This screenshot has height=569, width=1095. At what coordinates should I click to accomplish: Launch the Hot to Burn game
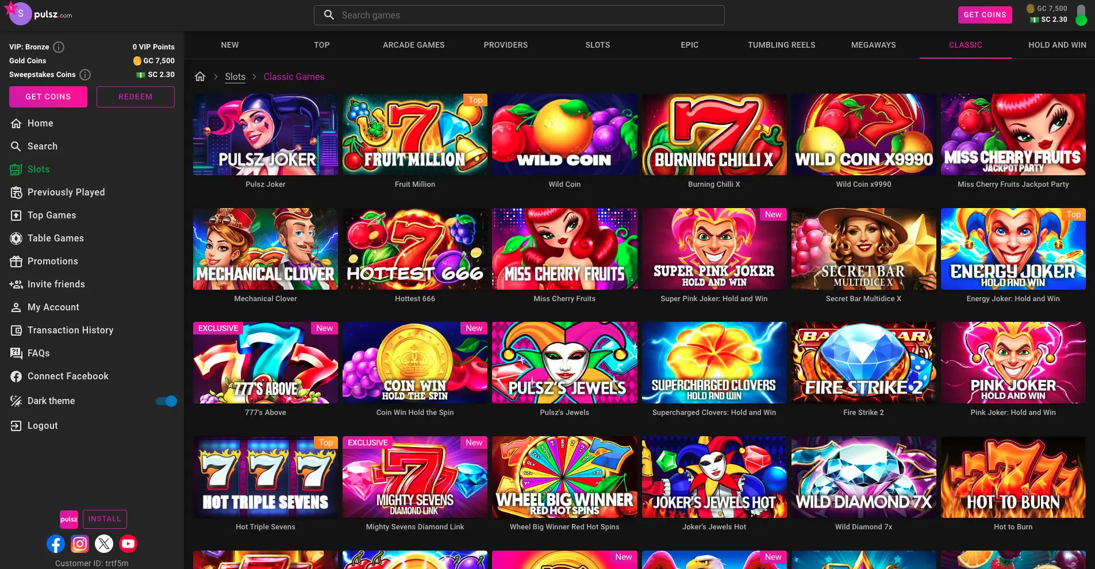pyautogui.click(x=1013, y=477)
